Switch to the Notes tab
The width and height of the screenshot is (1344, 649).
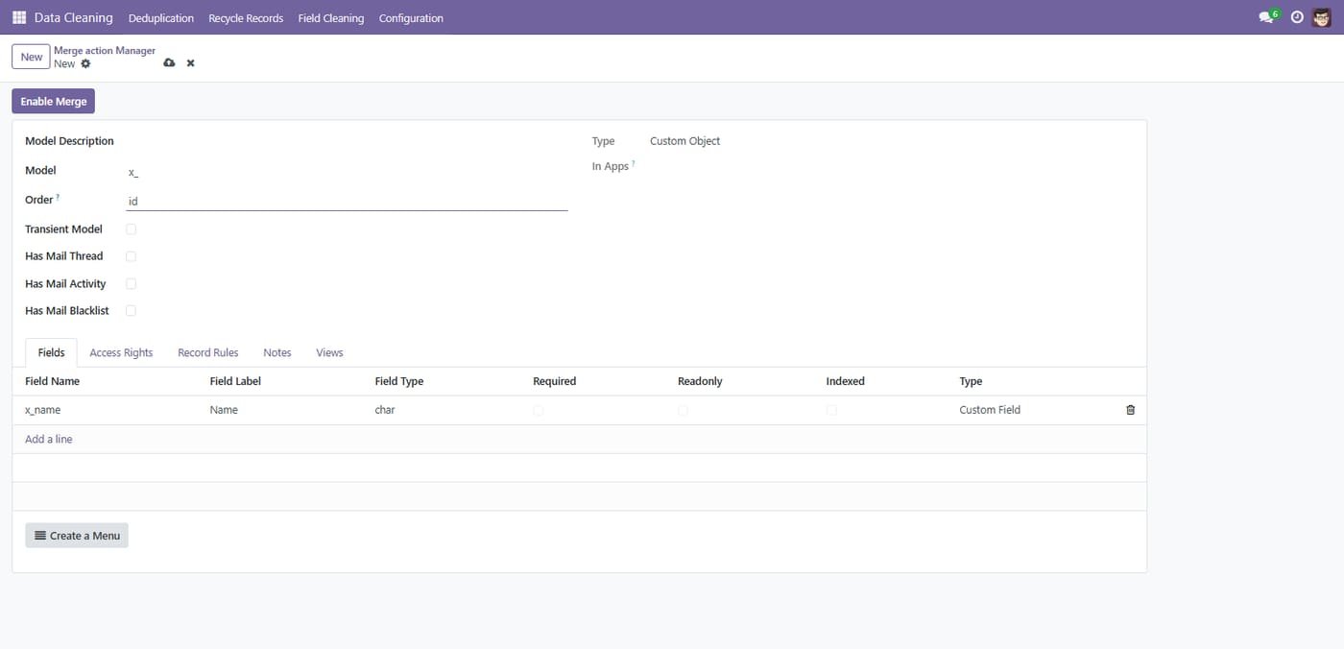[x=277, y=352]
